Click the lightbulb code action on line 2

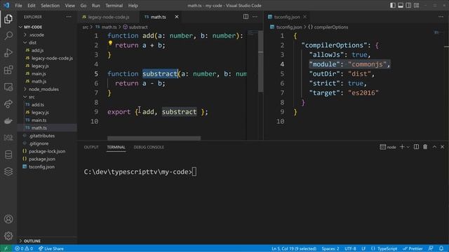[x=110, y=43]
